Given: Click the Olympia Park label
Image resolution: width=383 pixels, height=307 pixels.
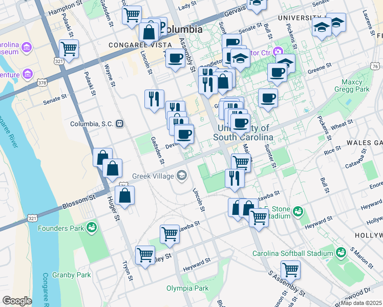Looking at the screenshot, I should [187, 289].
